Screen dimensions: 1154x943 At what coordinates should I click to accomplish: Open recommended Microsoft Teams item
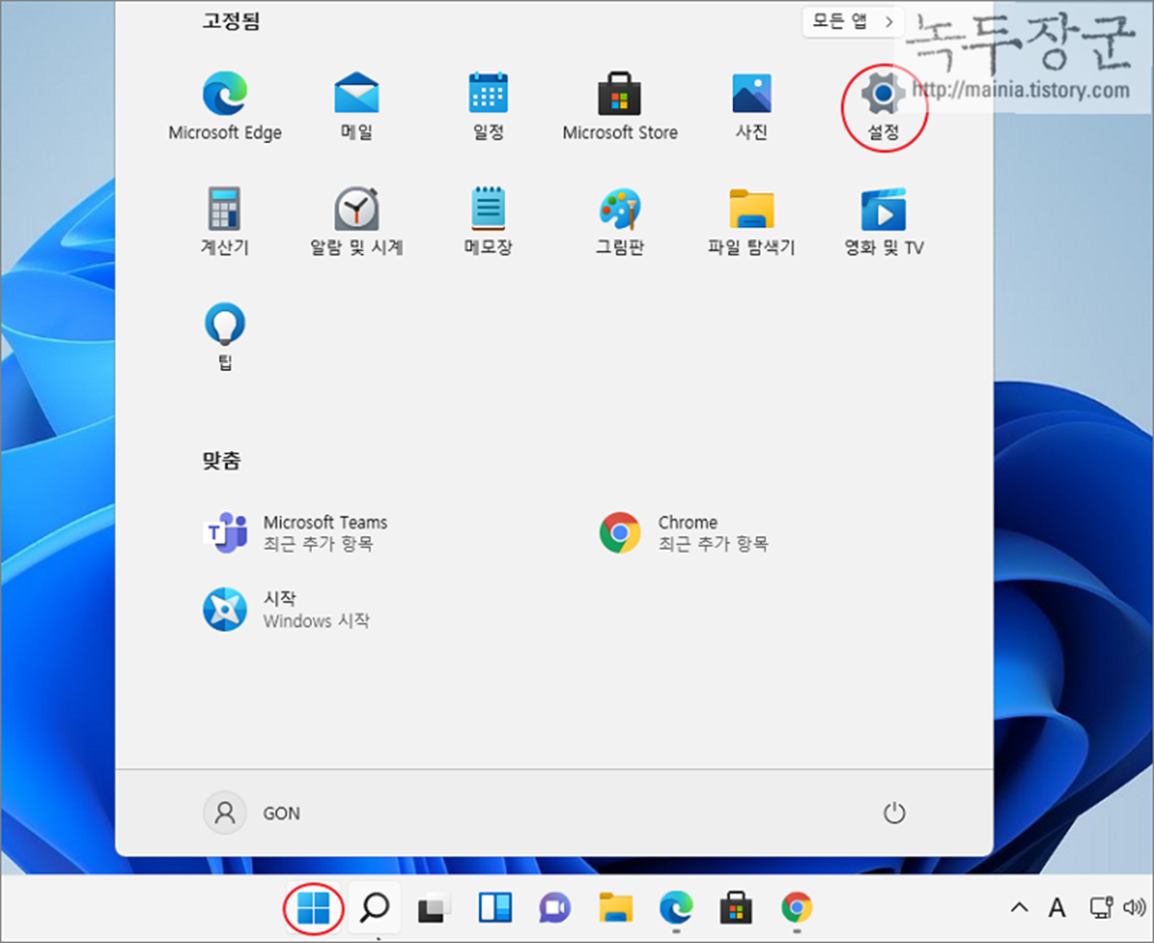295,533
